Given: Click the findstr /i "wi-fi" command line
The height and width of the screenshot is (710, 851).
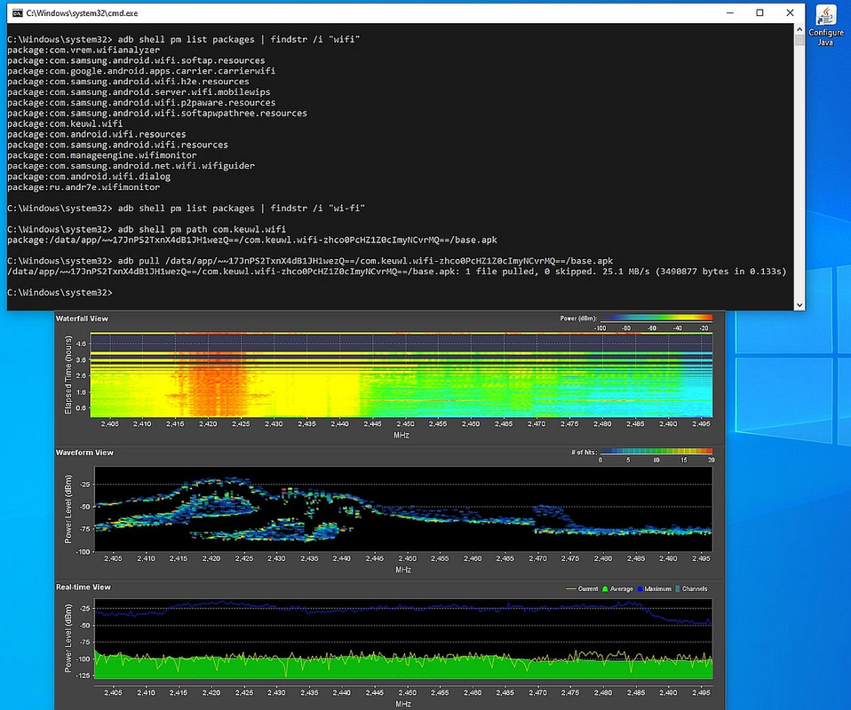Looking at the screenshot, I should tap(187, 209).
